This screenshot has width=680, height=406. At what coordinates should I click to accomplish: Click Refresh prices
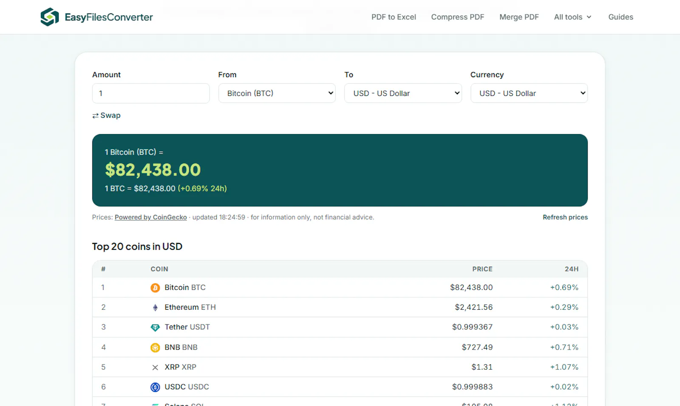click(565, 217)
